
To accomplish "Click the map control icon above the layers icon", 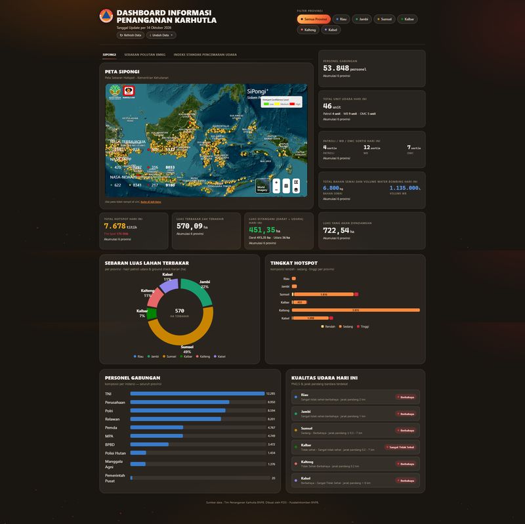I will (296, 183).
